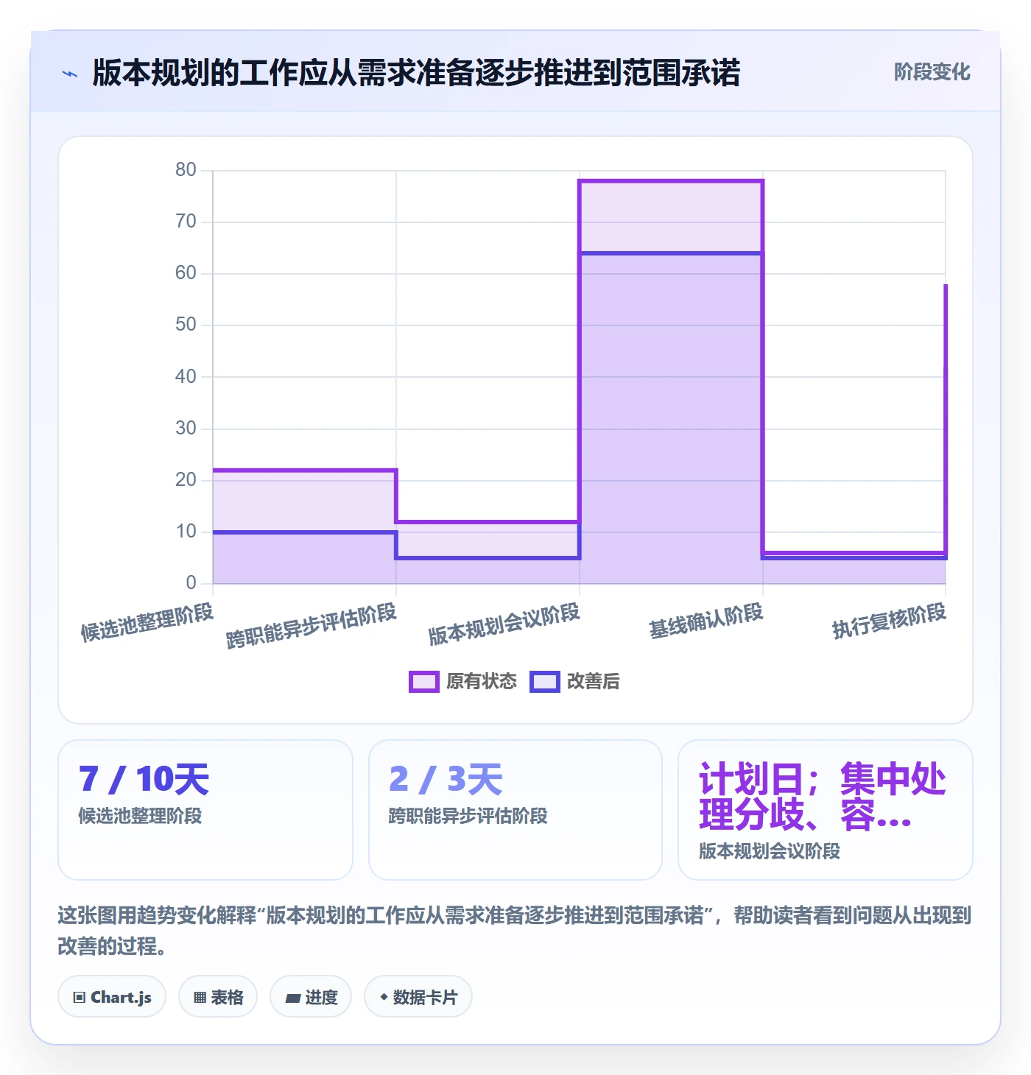Click the 基线确认阶段 x-axis label

click(x=706, y=621)
